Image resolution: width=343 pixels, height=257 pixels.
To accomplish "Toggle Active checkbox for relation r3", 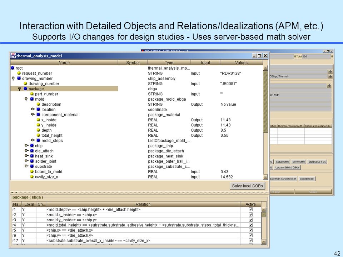I will (x=251, y=220).
